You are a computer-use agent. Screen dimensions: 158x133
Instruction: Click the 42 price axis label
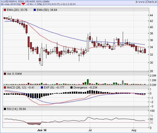pos(151,21)
